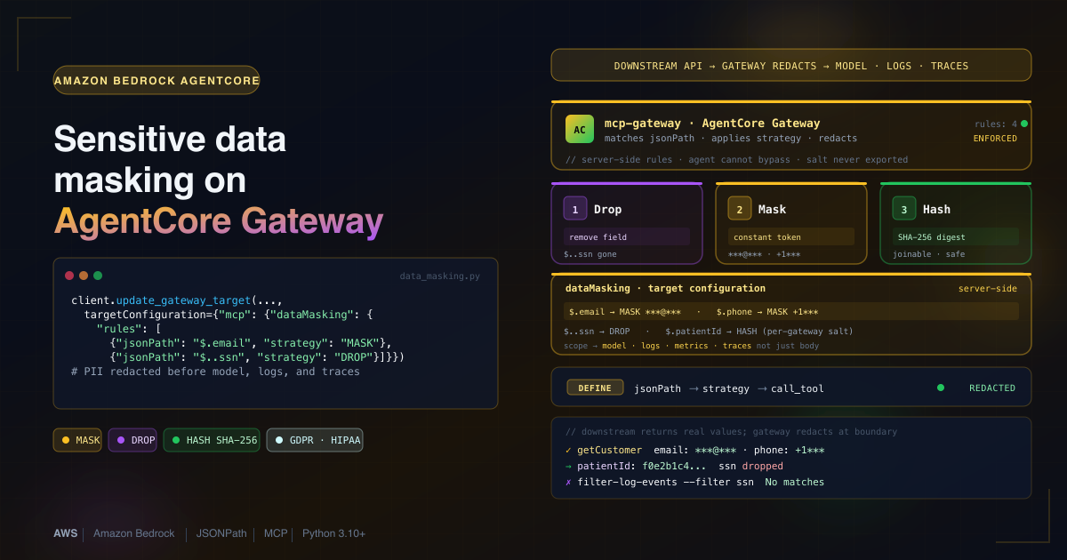
Task: Click green status dot beside rules: 4
Action: click(1024, 124)
